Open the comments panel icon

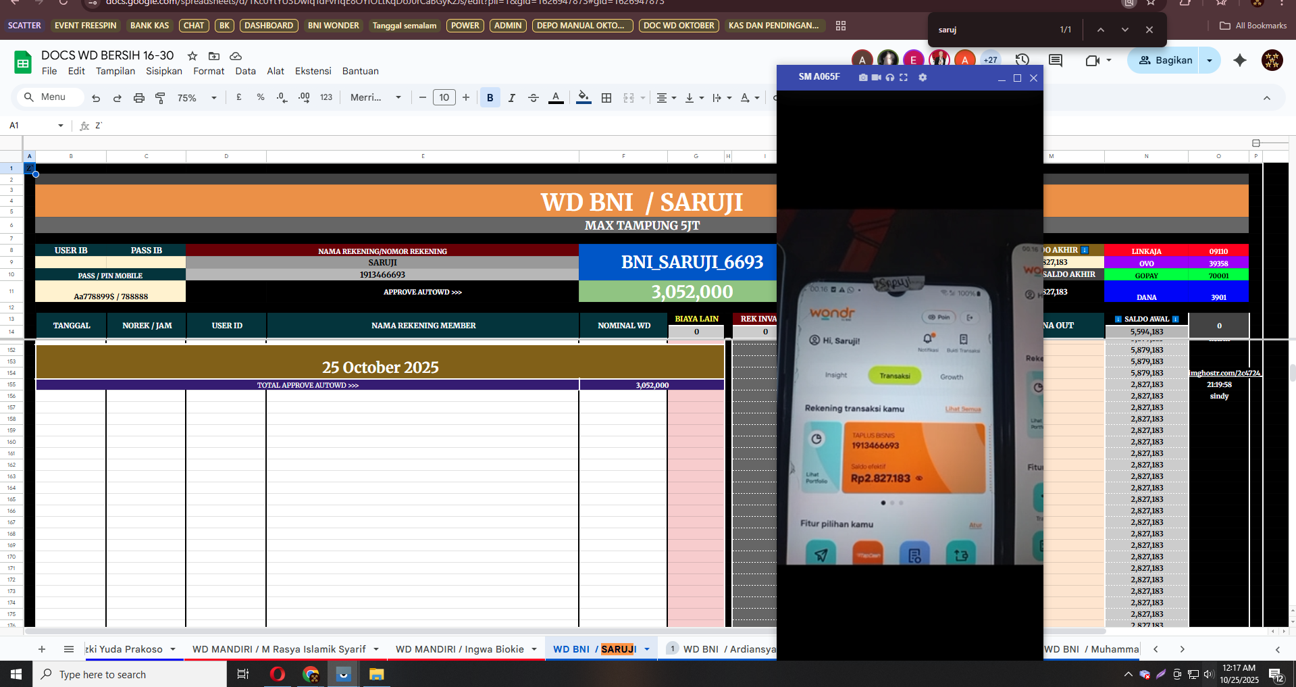(x=1056, y=60)
